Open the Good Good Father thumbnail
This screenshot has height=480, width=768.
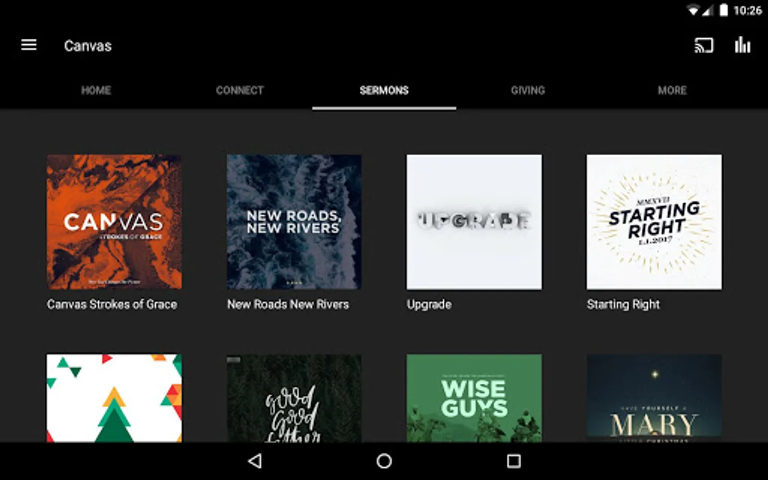(x=294, y=398)
